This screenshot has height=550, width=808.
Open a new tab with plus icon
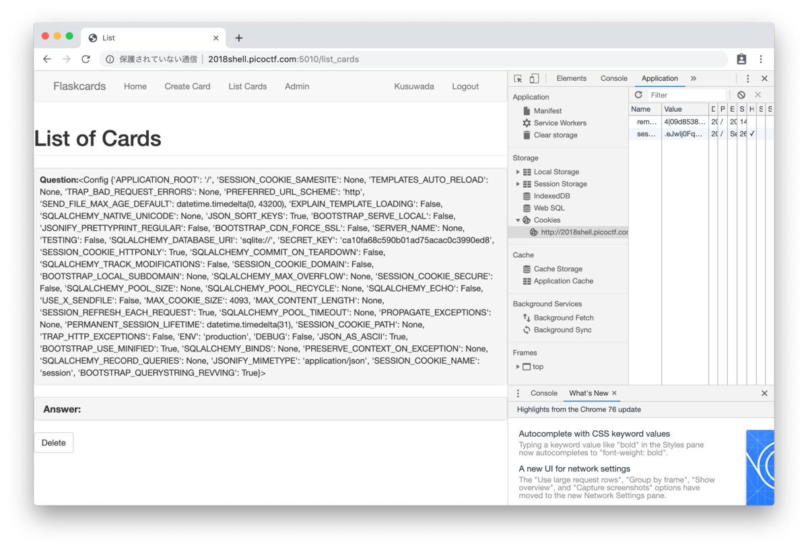[238, 38]
